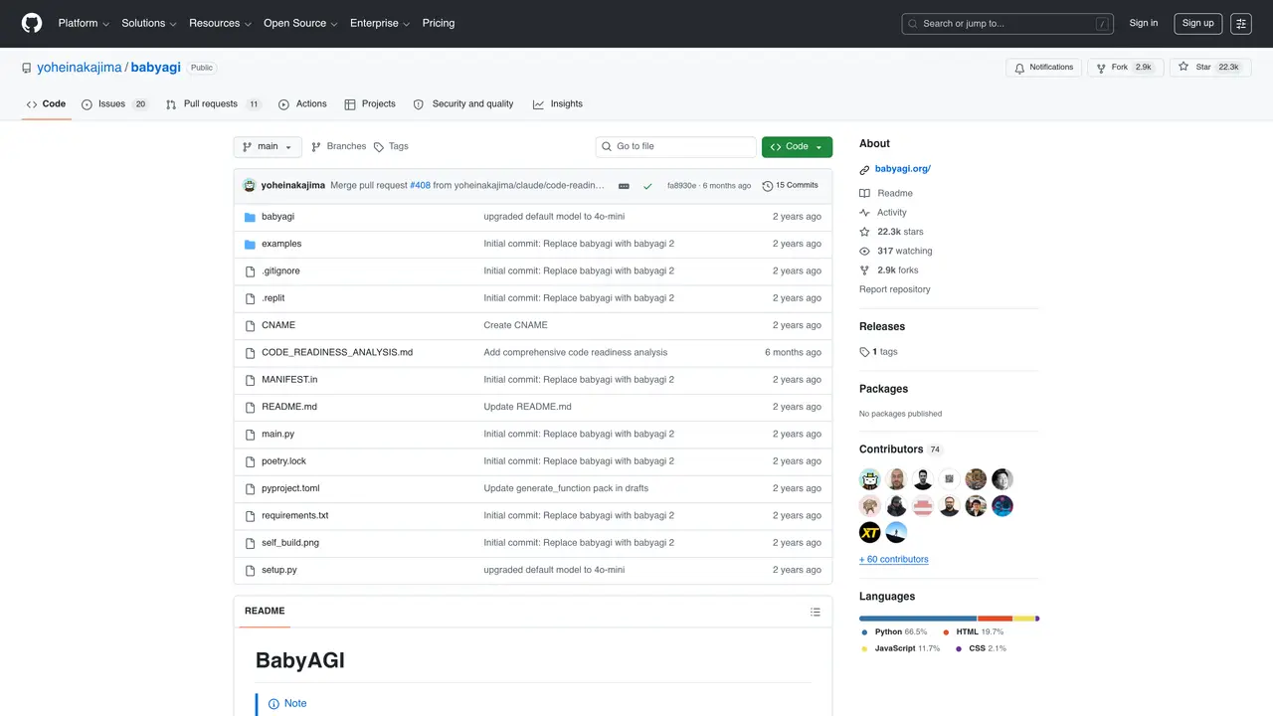Open pull request #408 link

(x=419, y=186)
